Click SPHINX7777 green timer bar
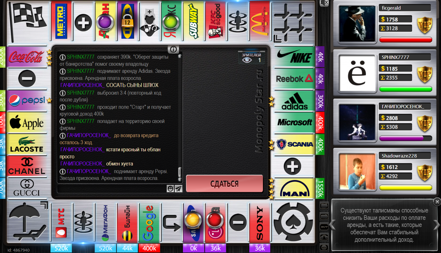441x253 pixels. click(x=406, y=89)
